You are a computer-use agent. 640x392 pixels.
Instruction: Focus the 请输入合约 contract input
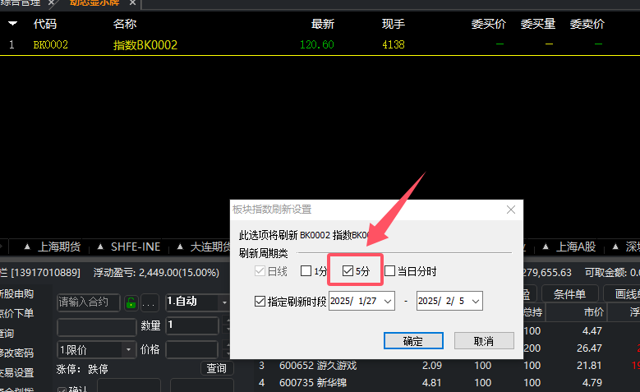coord(89,302)
